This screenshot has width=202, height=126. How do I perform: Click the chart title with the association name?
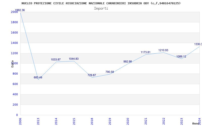[x=101, y=3]
